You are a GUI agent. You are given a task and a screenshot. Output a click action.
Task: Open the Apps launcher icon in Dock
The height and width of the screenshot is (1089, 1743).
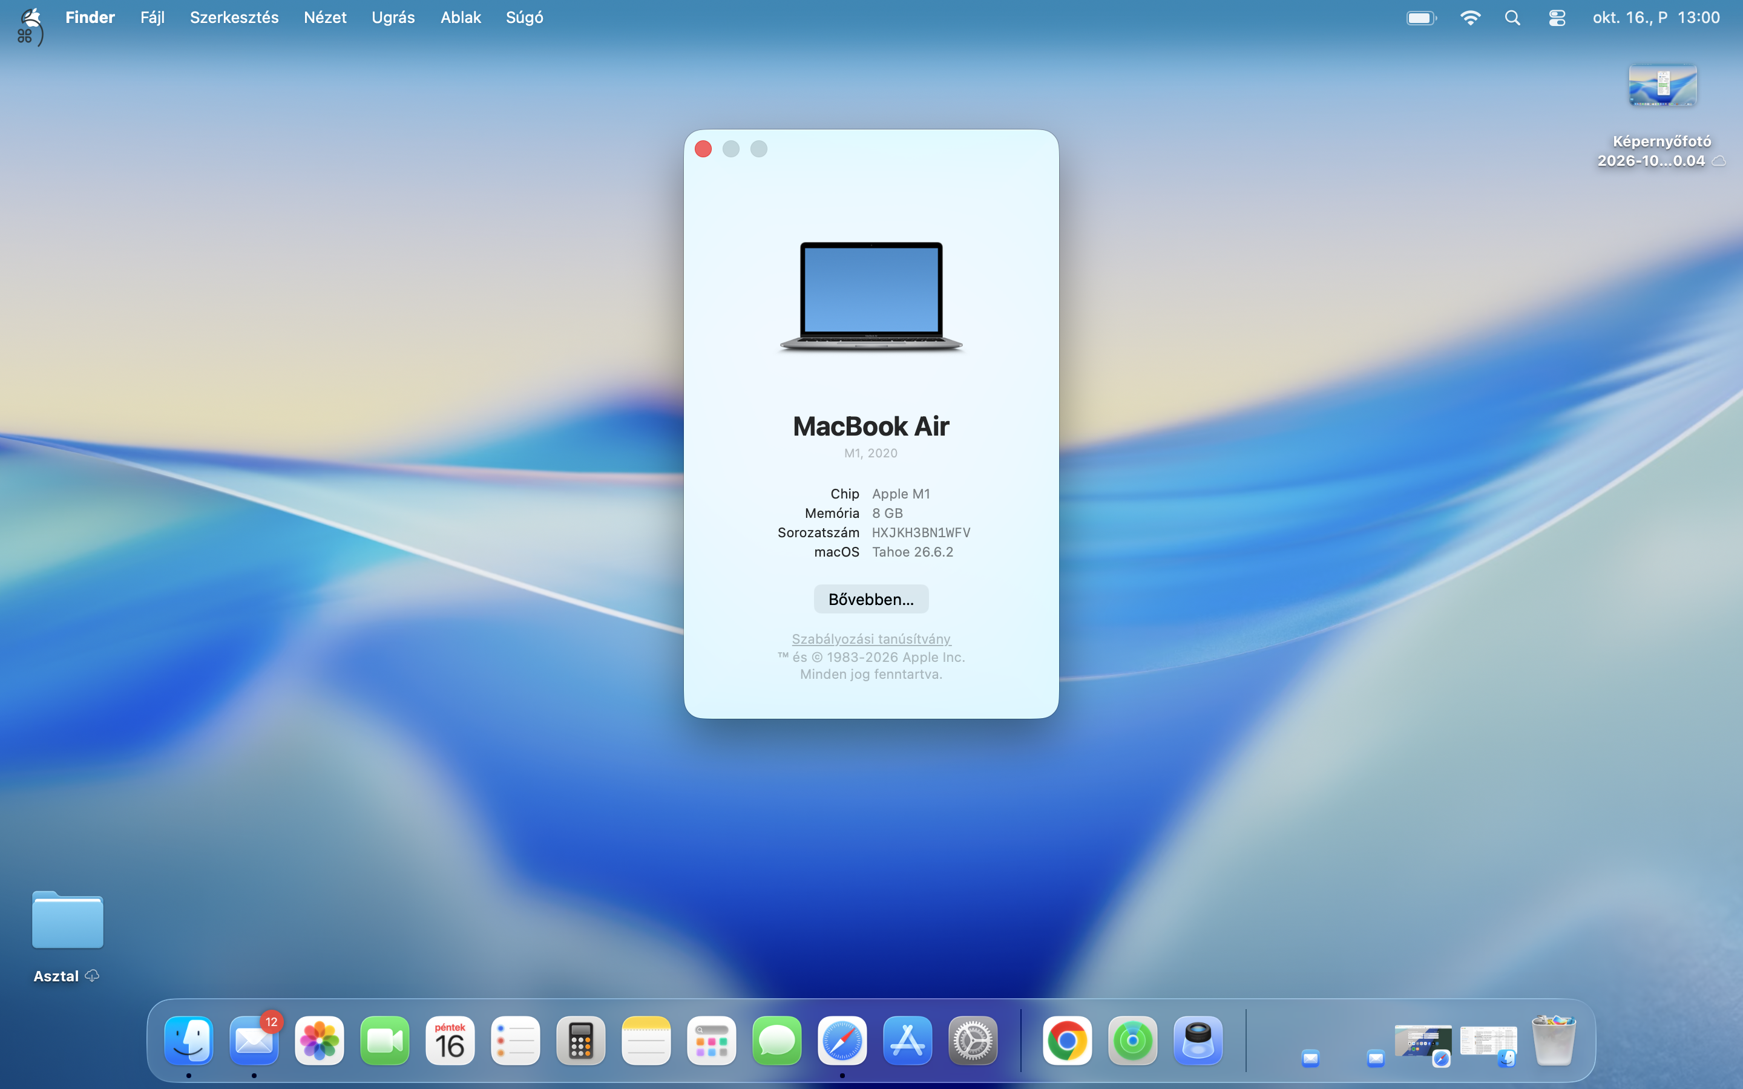click(x=712, y=1040)
